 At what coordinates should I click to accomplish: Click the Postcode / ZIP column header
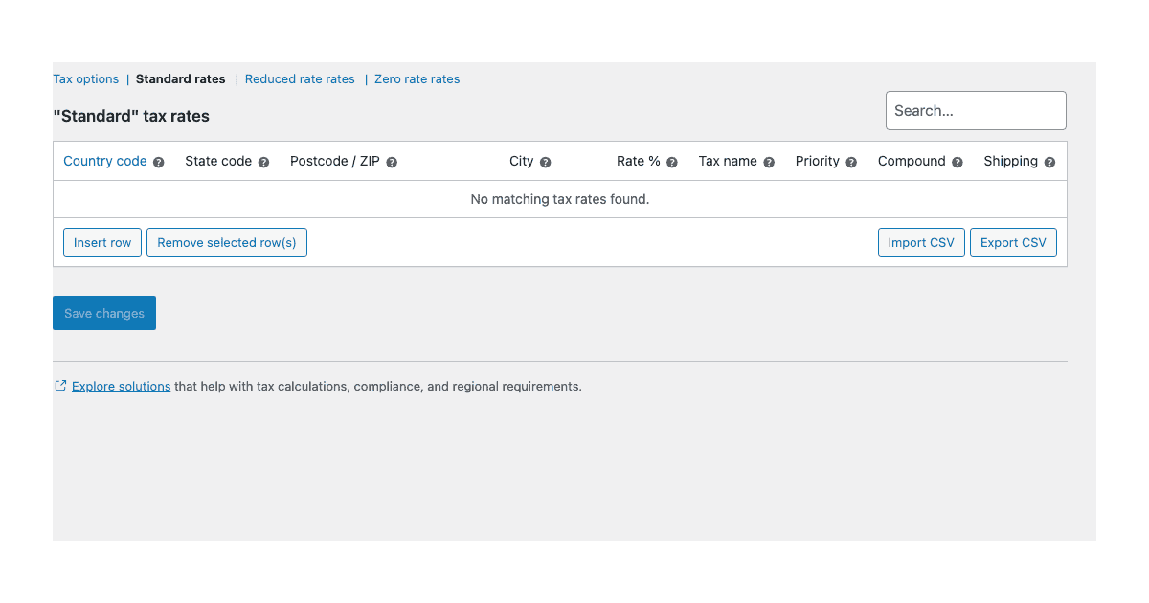[x=335, y=161]
